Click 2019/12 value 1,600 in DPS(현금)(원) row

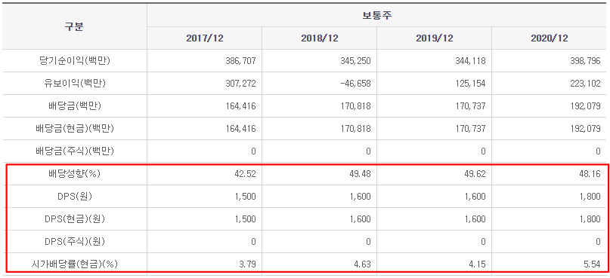(x=475, y=218)
